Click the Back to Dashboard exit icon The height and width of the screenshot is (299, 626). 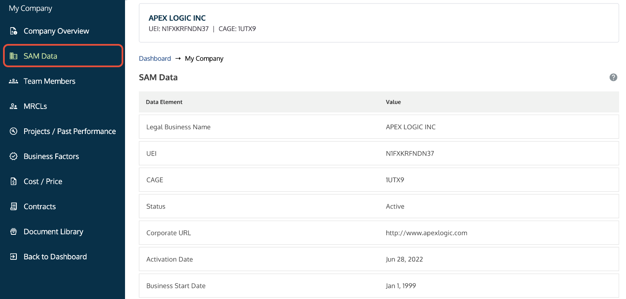13,256
